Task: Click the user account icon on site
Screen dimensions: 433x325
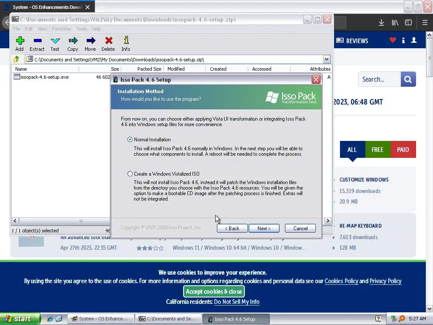Action: coord(414,40)
